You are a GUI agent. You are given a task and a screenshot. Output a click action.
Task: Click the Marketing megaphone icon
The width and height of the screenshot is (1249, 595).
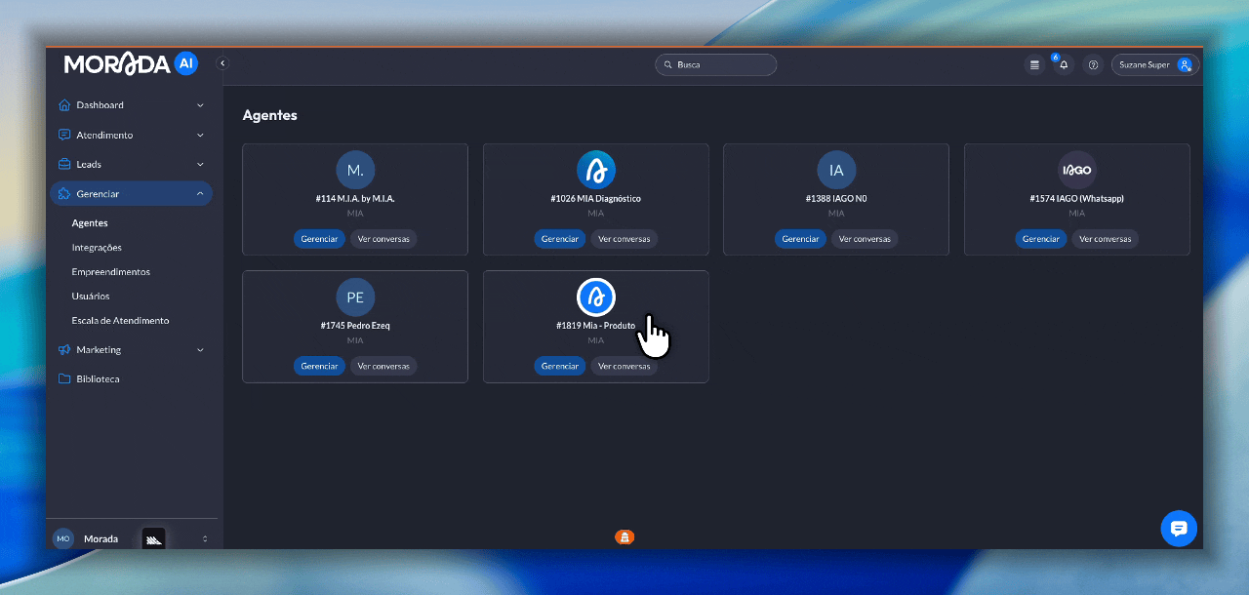(x=64, y=349)
